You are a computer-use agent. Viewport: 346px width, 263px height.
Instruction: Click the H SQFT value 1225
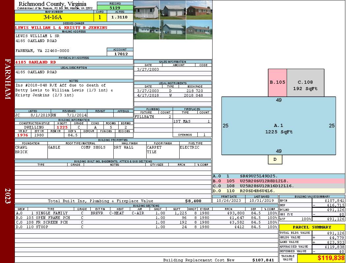point(62,127)
